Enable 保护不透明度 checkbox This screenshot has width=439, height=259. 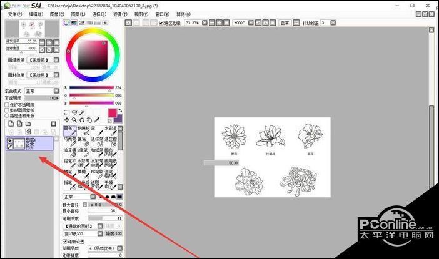coord(7,105)
